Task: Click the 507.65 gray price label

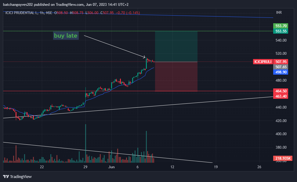Action: [281, 67]
